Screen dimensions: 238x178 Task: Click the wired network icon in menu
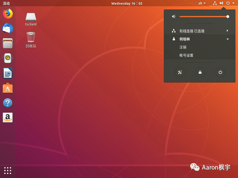(x=174, y=31)
